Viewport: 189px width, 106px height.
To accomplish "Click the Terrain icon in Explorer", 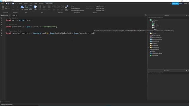I will tap(153, 24).
